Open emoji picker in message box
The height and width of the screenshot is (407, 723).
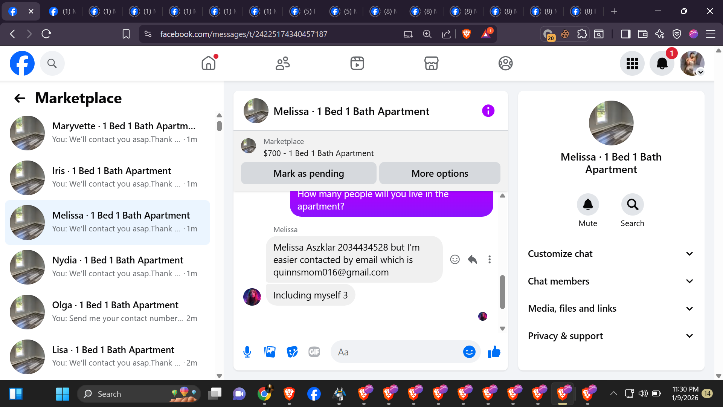coord(469,352)
